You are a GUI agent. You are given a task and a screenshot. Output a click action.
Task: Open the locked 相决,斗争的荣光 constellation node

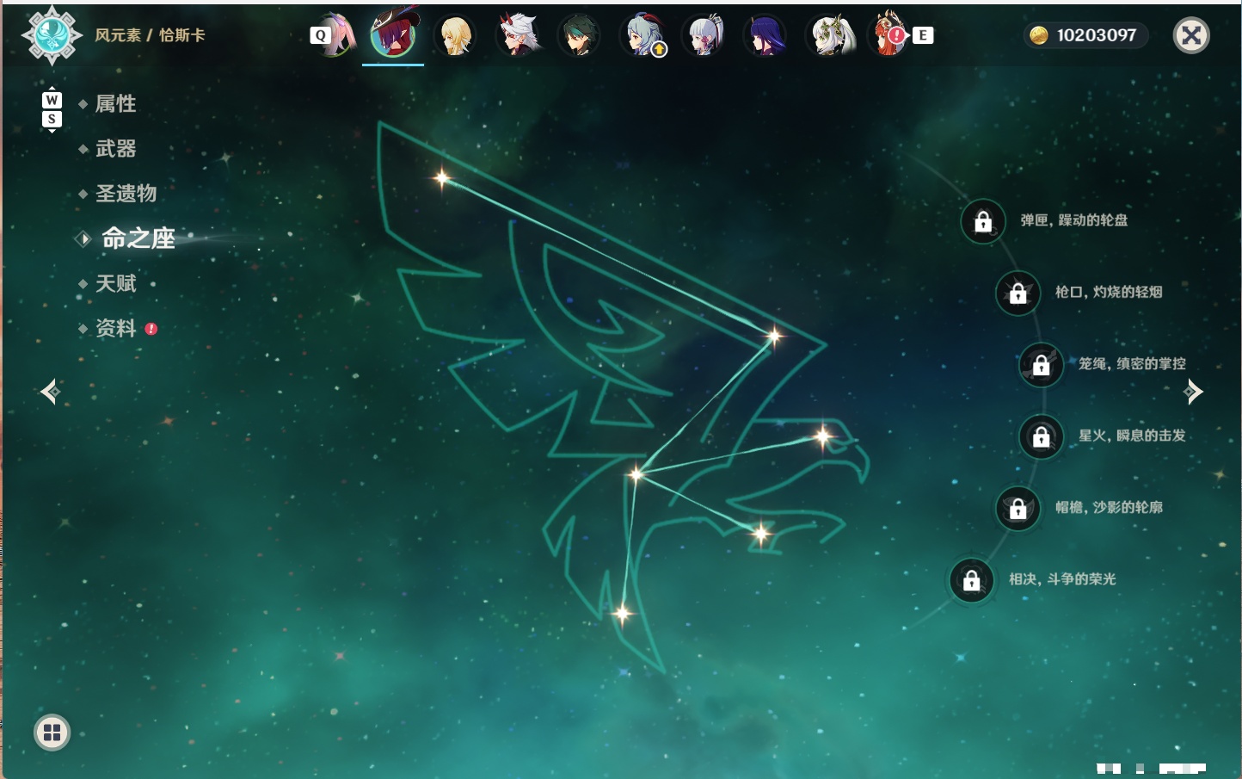tap(971, 581)
